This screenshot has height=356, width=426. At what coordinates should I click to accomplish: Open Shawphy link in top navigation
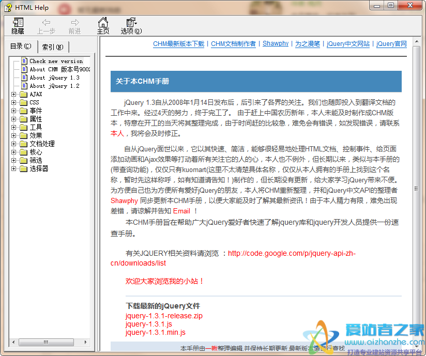click(x=276, y=43)
